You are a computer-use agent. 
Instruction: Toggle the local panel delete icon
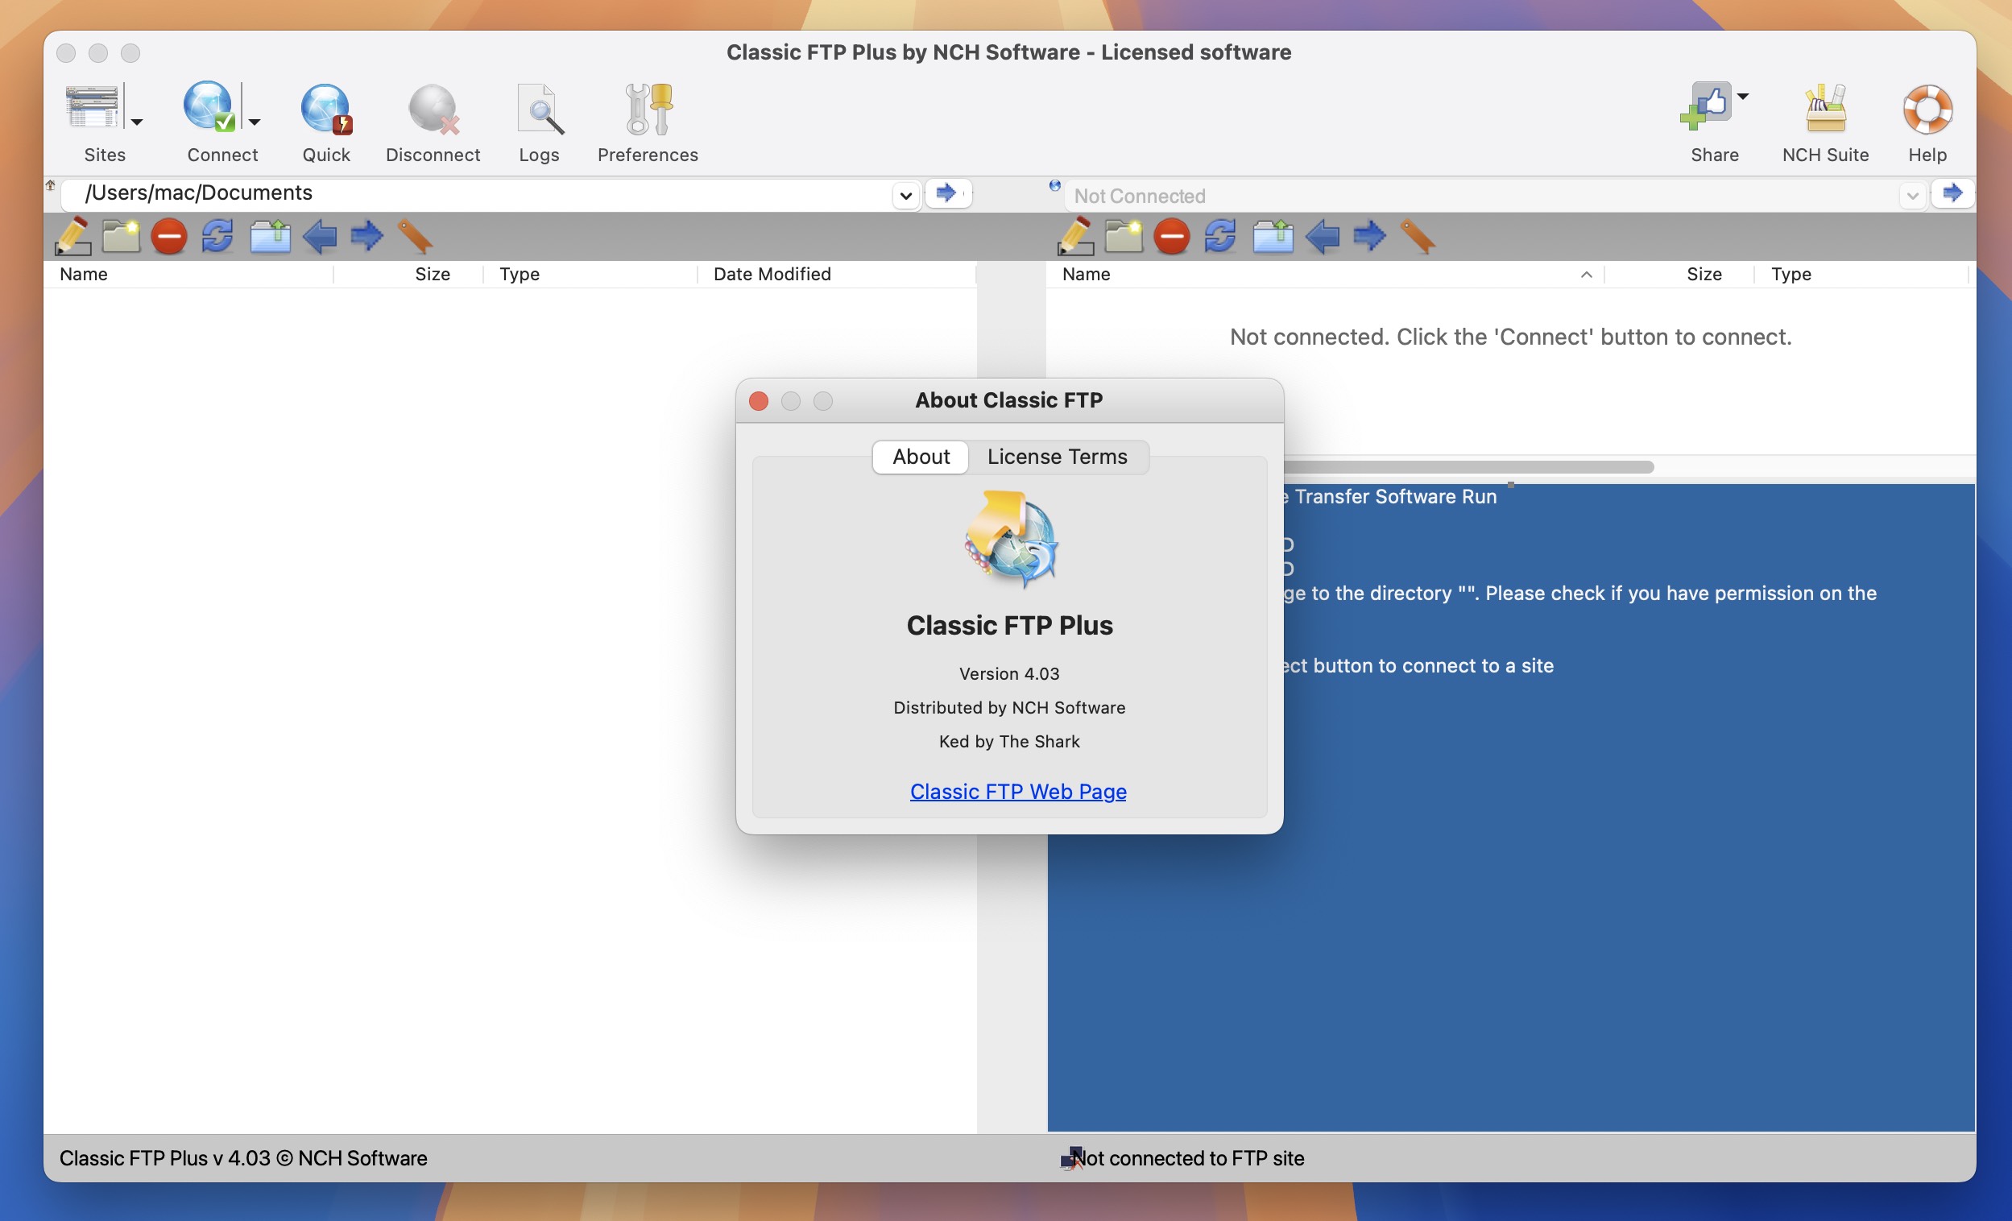(168, 235)
